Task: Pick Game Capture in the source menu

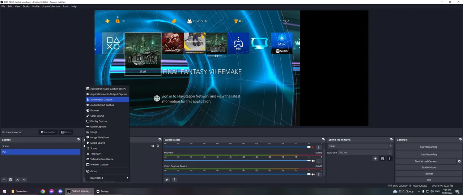Action: (x=107, y=127)
